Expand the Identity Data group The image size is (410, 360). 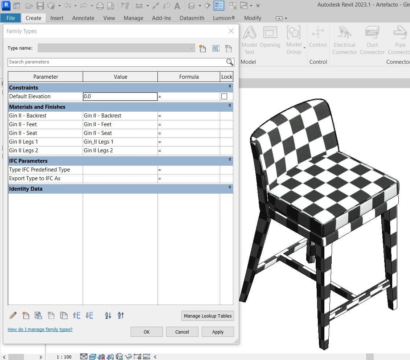pos(230,187)
